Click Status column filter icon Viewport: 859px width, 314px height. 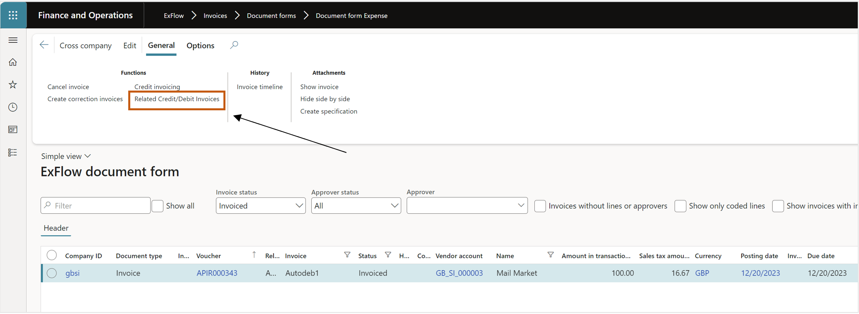388,255
